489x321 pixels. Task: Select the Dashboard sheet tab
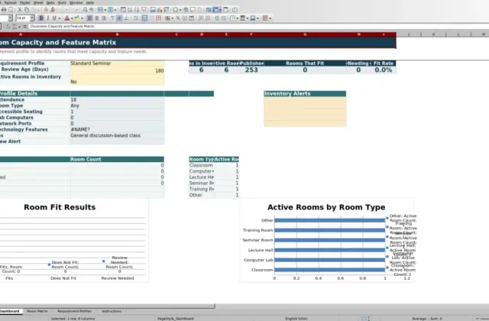[x=10, y=311]
